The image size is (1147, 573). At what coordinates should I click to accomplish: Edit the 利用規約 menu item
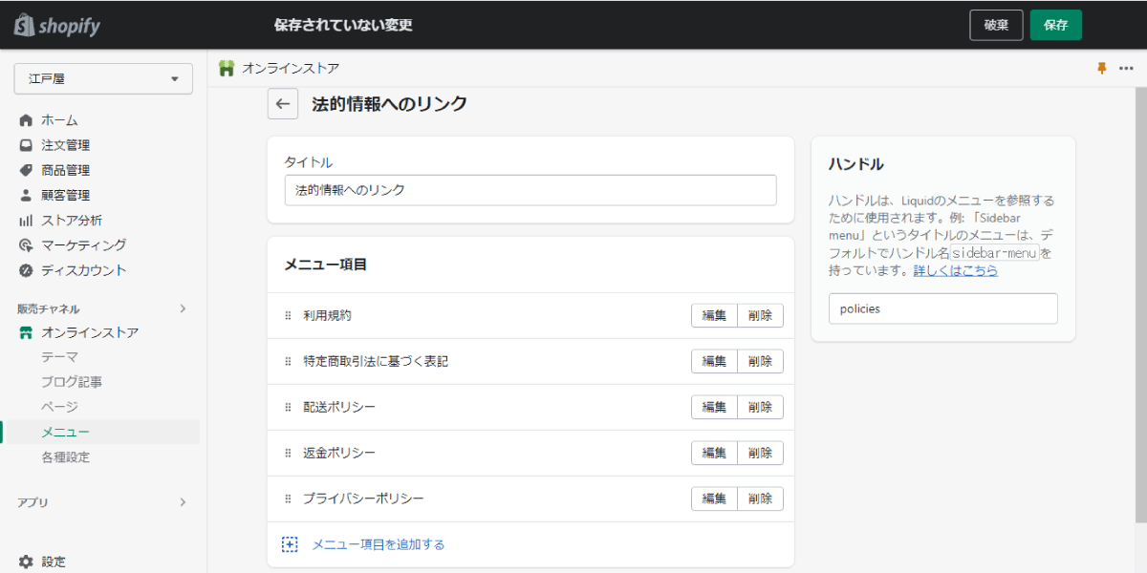coord(714,315)
